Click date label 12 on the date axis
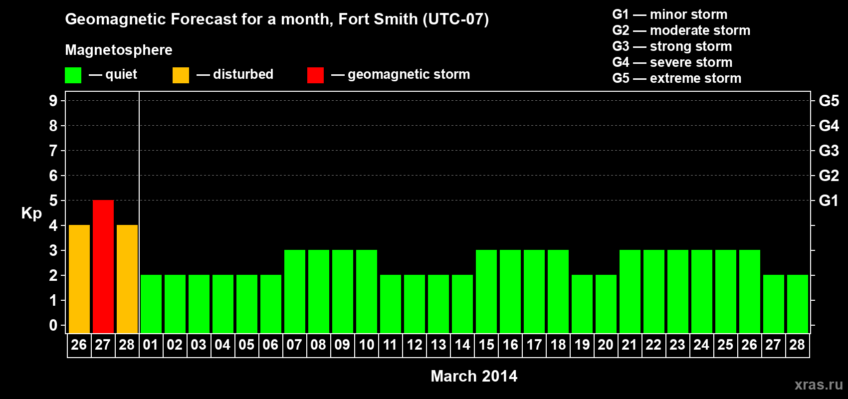 tap(414, 345)
